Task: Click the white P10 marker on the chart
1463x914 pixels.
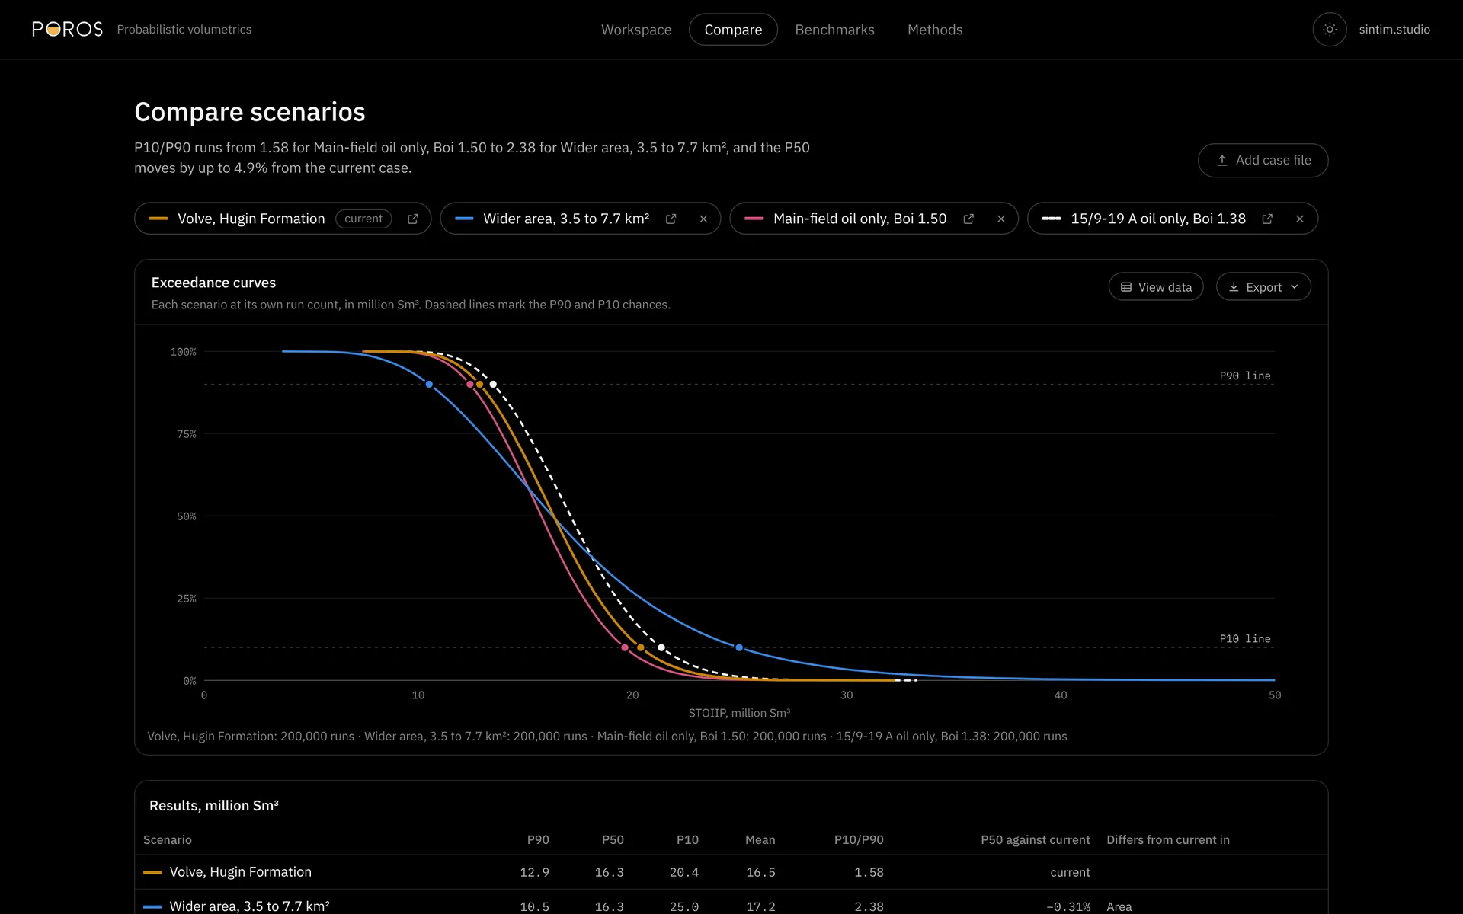Action: 661,647
